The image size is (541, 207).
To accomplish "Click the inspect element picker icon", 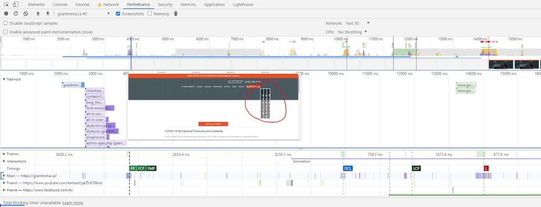I will coord(6,4).
